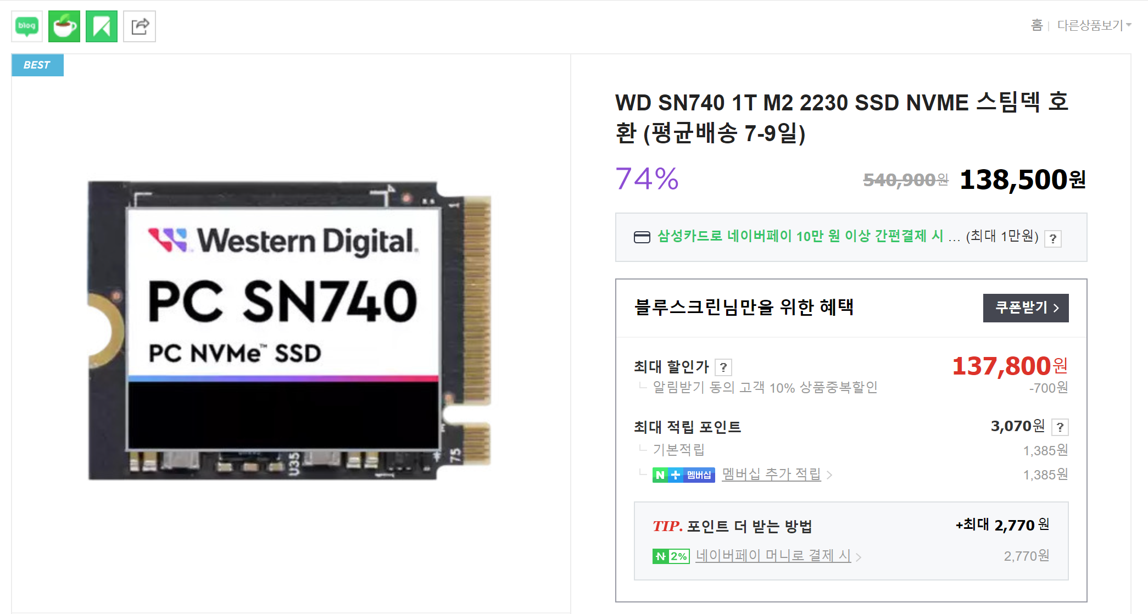Expand 멤버십 추가 적립 chevron

[829, 475]
